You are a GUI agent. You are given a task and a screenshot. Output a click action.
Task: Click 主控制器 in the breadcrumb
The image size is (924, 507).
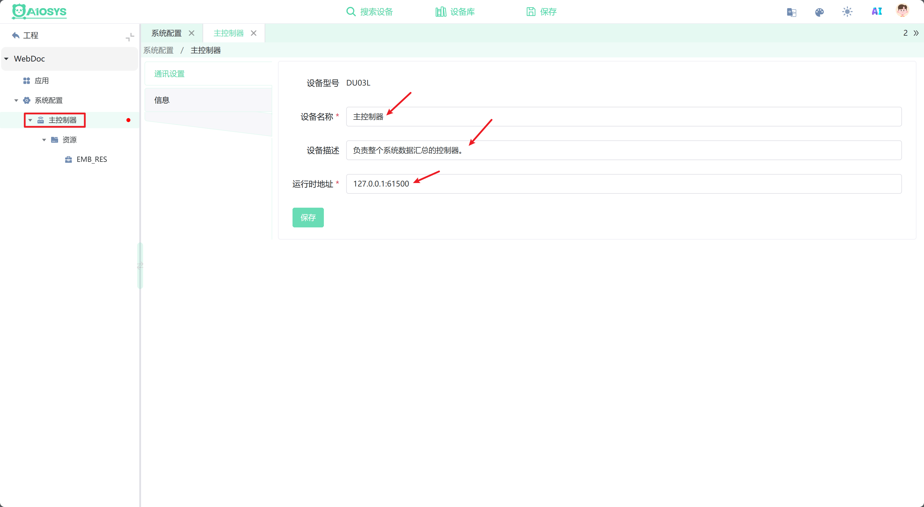coord(205,50)
